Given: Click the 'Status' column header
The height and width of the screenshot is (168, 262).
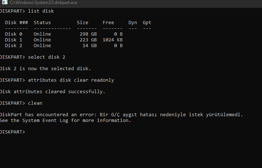Looking at the screenshot, I should (x=42, y=23).
